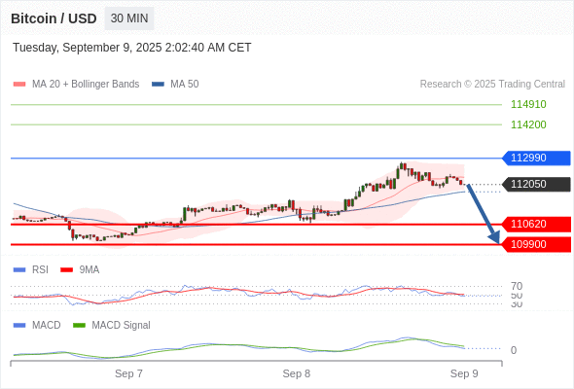Click the MA 20 + Bollinger Bands legend swatch
574x389 pixels.
[19, 85]
